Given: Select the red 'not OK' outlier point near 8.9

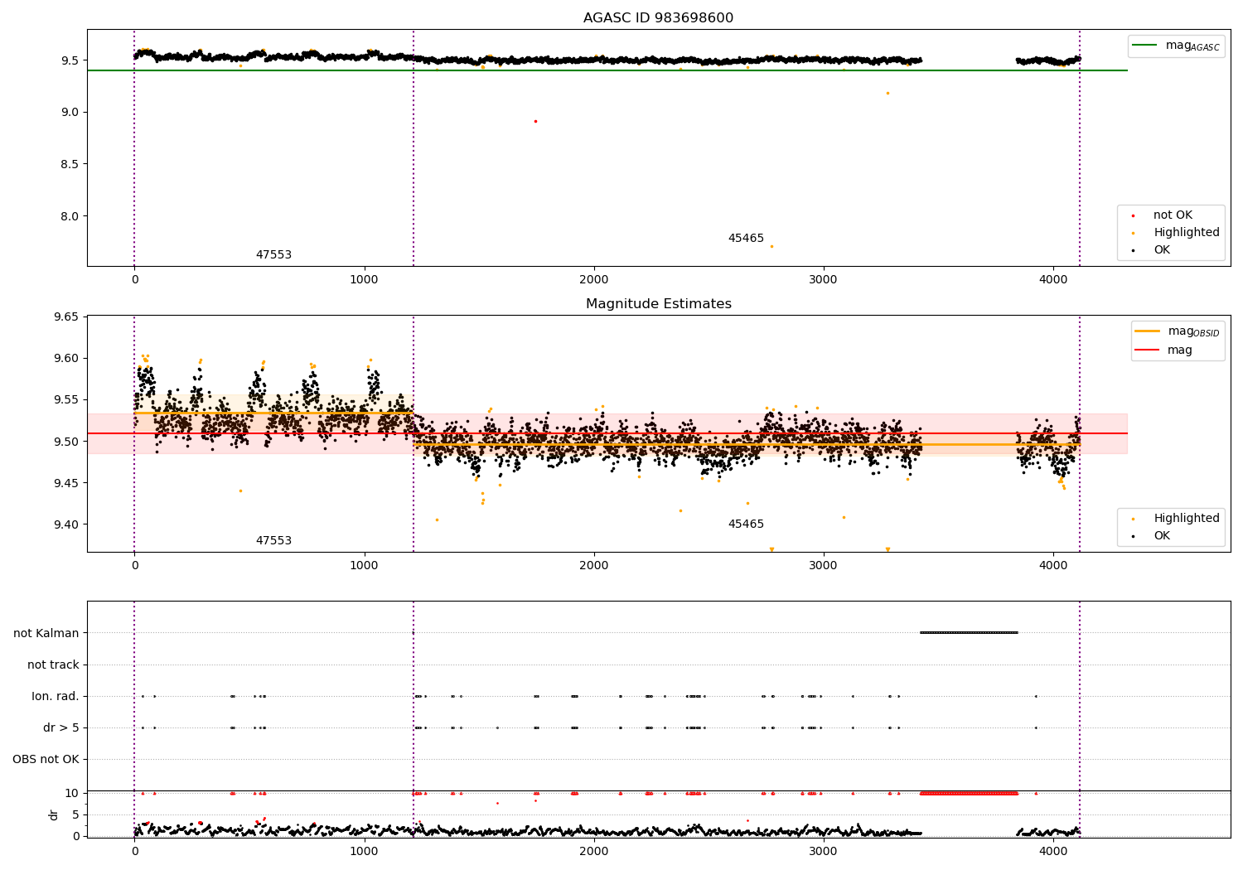Looking at the screenshot, I should (x=535, y=121).
